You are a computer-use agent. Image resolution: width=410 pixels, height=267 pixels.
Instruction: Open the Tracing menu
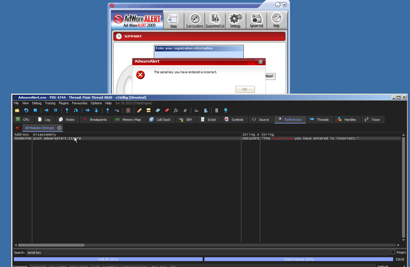click(x=50, y=103)
